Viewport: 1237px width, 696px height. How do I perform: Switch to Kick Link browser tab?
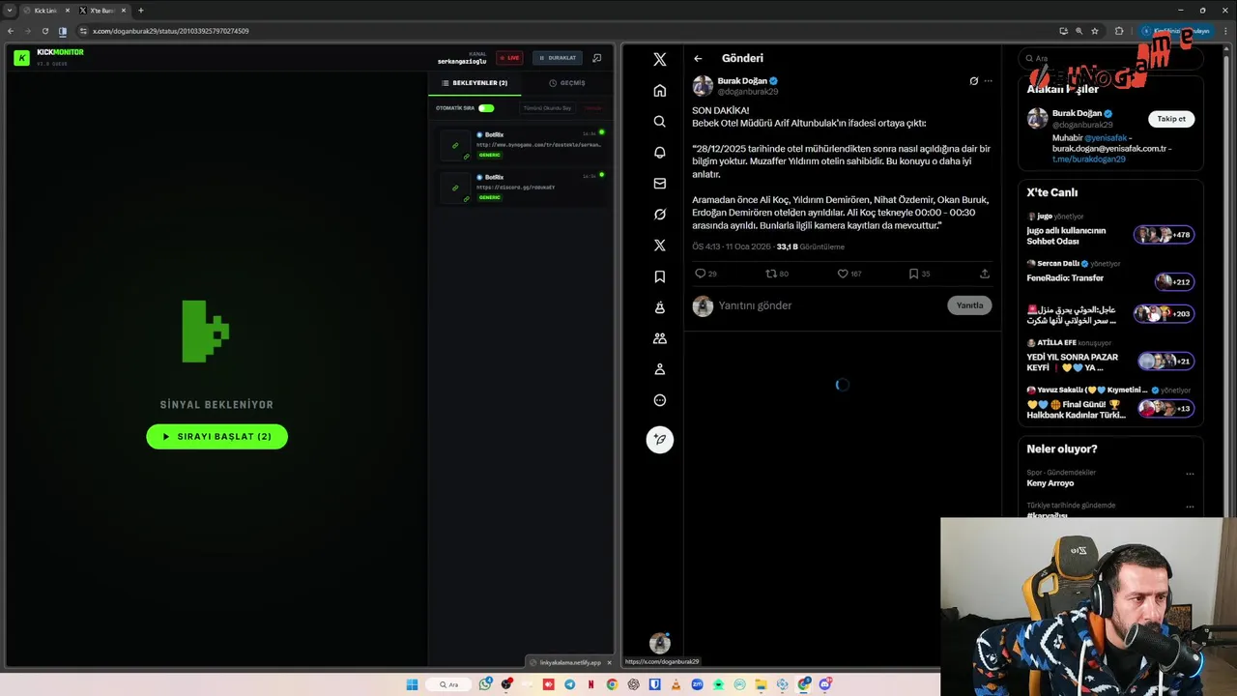[x=44, y=11]
